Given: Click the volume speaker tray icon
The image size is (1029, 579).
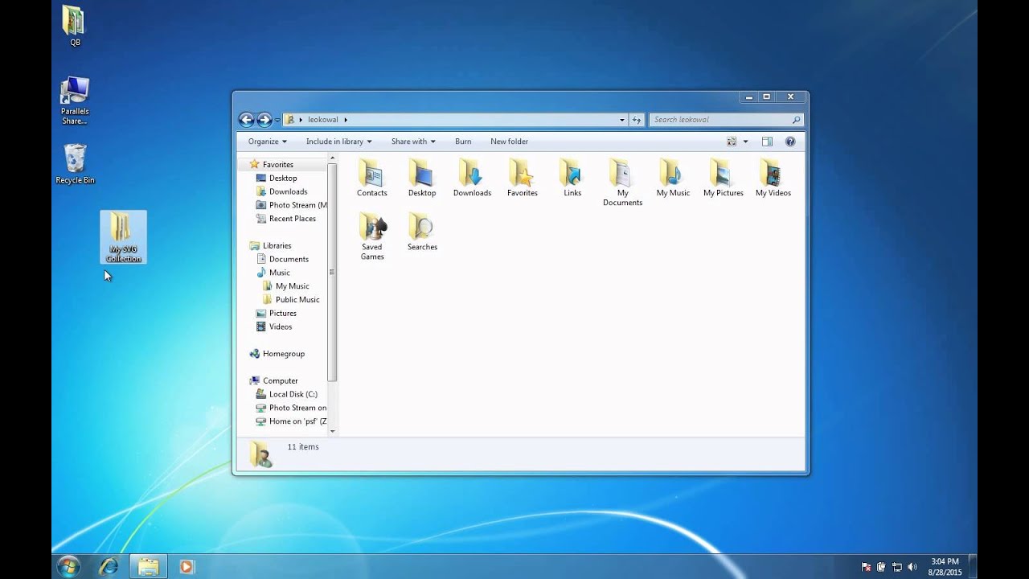Looking at the screenshot, I should [913, 567].
